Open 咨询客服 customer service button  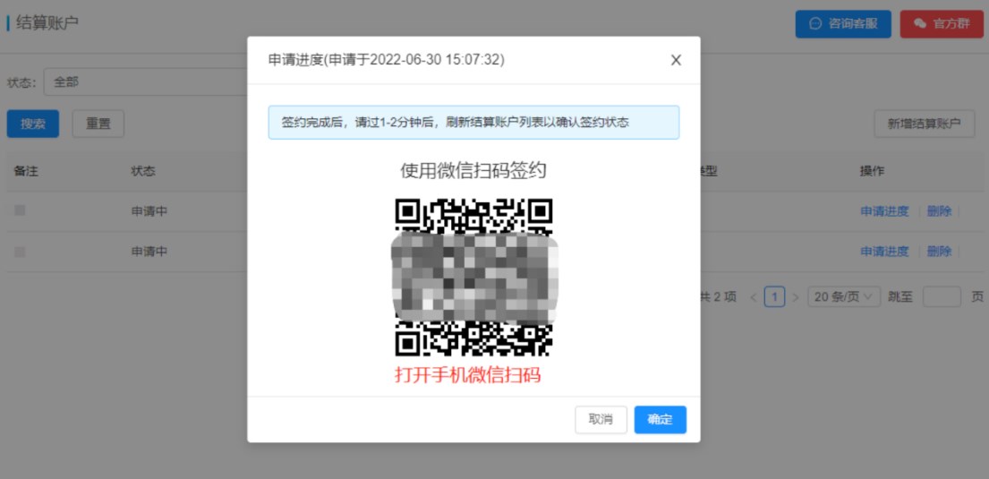843,24
